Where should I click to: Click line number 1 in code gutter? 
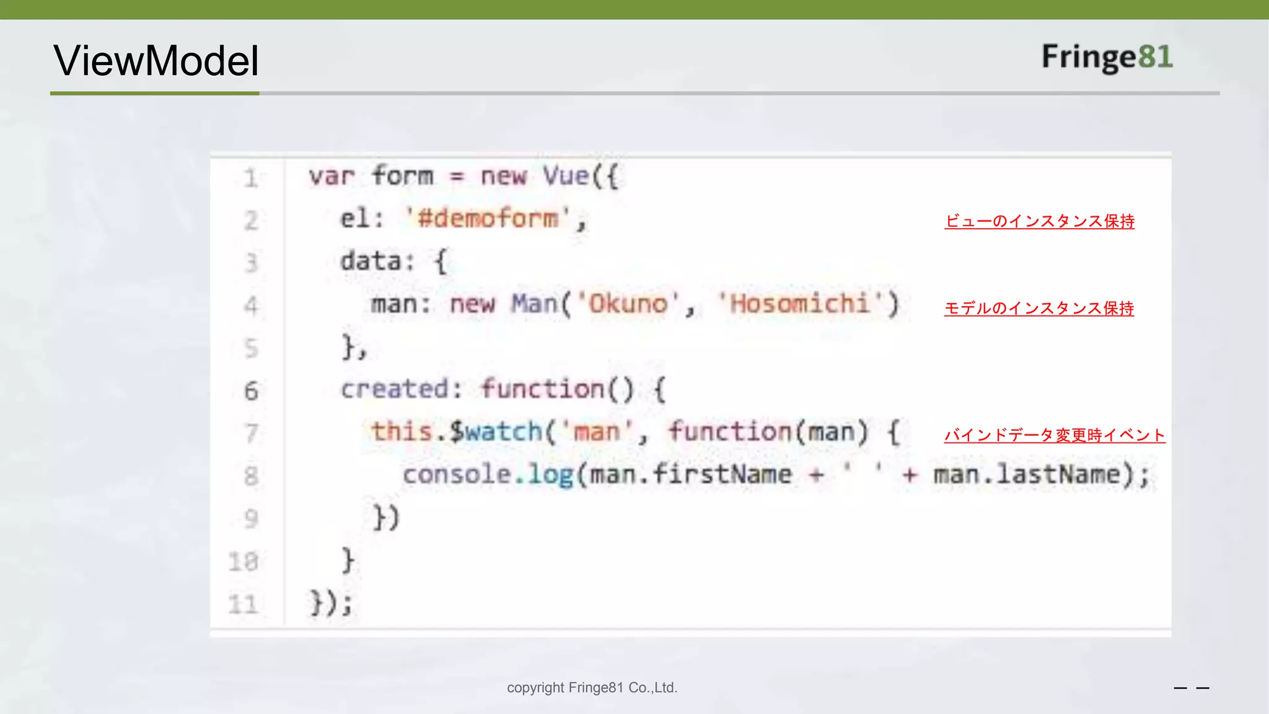tap(250, 178)
